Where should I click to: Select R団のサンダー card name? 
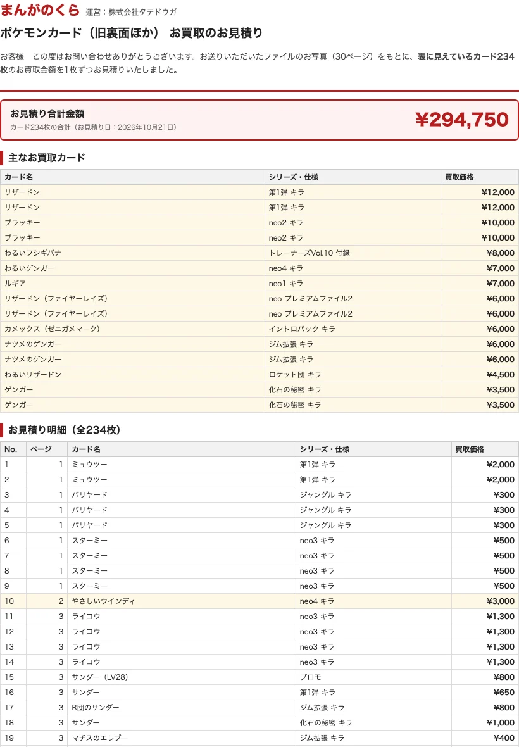point(95,708)
